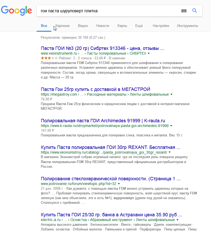Click the star rating under the vseinstrumenti result
Screen dimensions: 211x232
[x=49, y=58]
